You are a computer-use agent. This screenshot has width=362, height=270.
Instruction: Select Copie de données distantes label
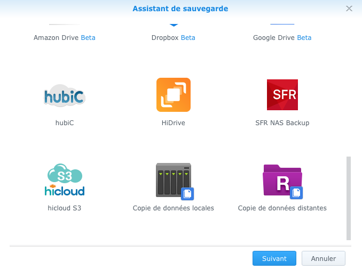pos(282,208)
